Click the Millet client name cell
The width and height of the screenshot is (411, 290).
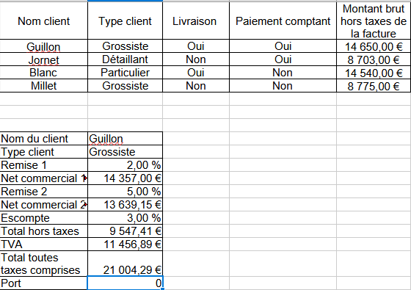pos(44,86)
